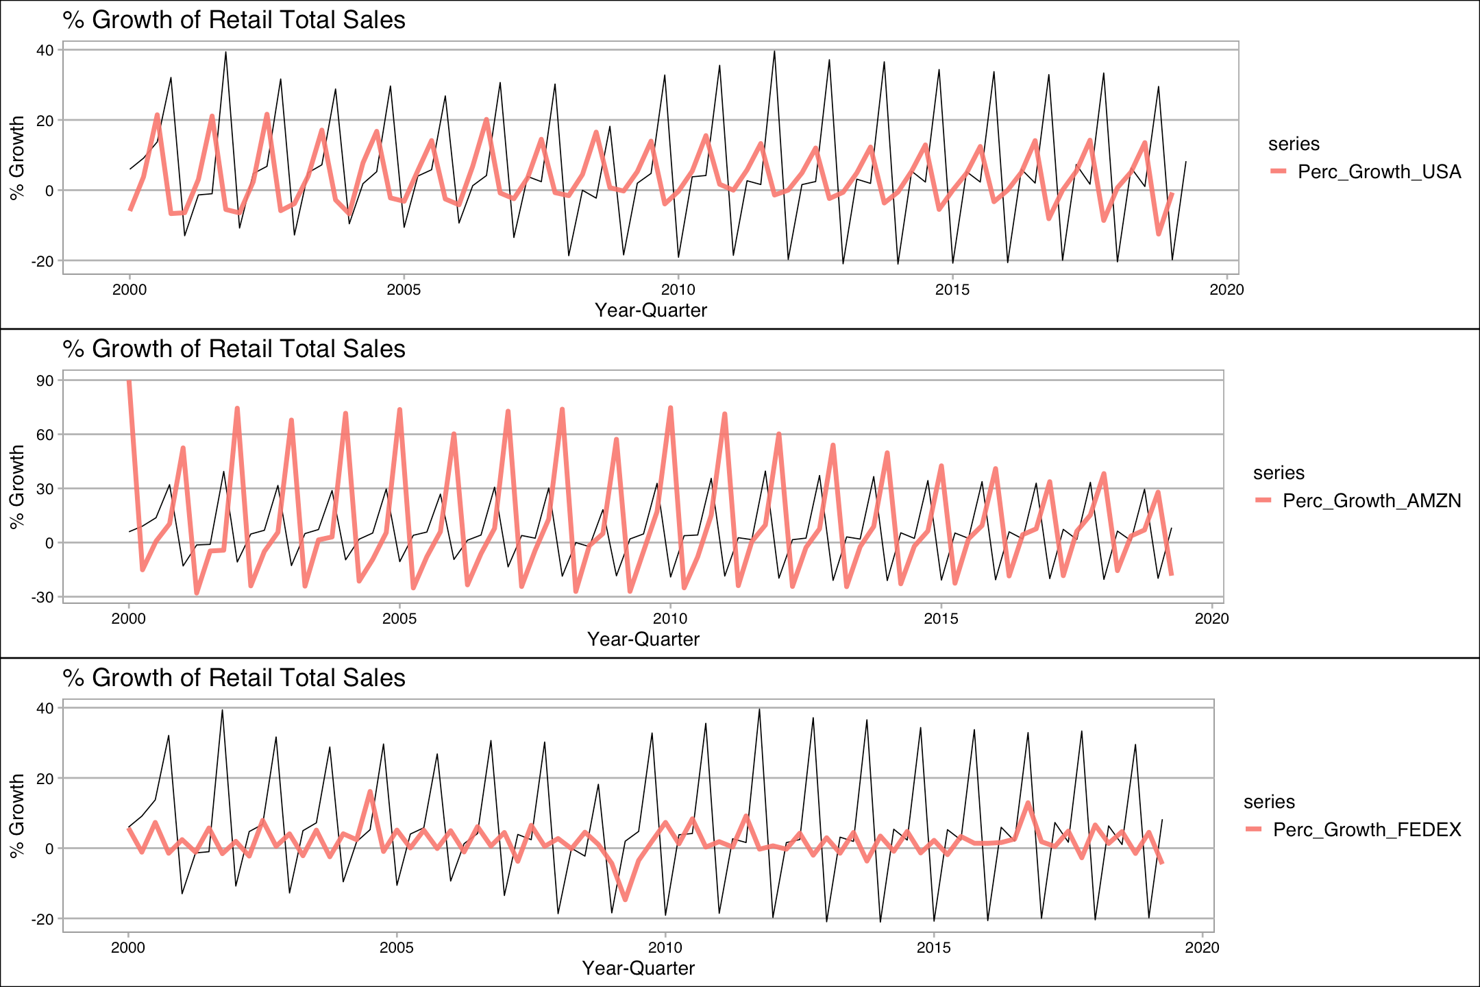Image resolution: width=1480 pixels, height=987 pixels.
Task: Select the Perc_Growth_USA legend label
Action: click(x=1379, y=171)
